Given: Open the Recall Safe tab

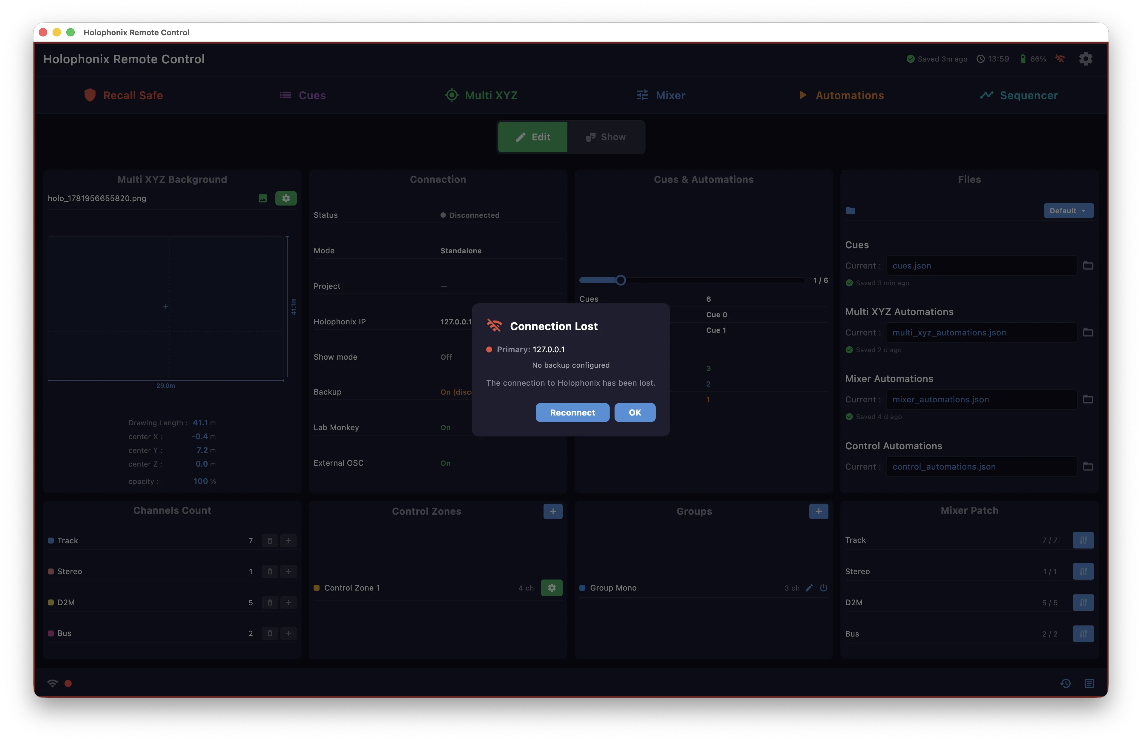Looking at the screenshot, I should (x=124, y=96).
